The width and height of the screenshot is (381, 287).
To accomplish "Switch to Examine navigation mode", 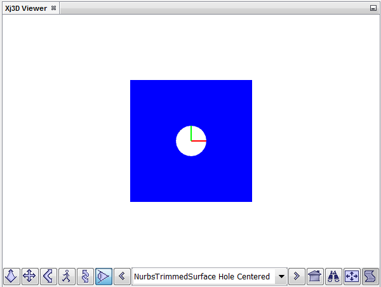I will point(84,276).
